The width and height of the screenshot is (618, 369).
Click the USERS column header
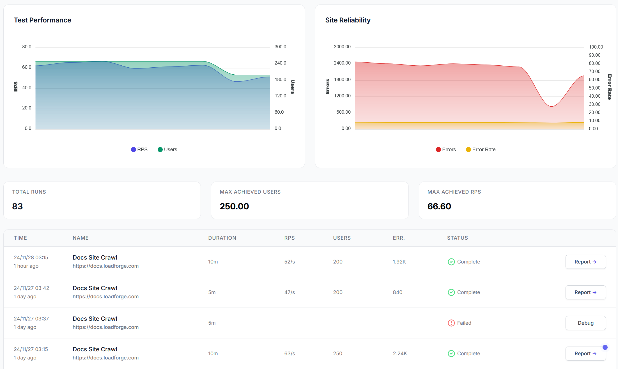tap(342, 238)
